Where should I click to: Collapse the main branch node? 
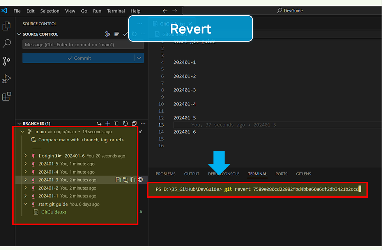[23, 132]
